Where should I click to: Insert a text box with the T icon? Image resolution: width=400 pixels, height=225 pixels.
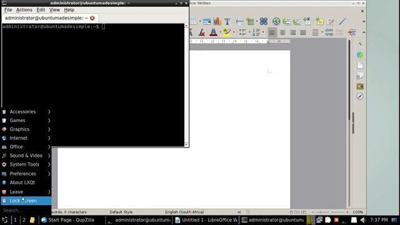(227, 21)
